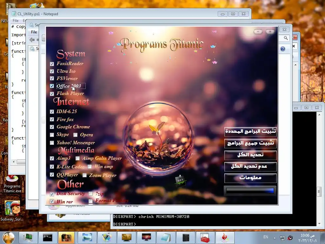The width and height of the screenshot is (325, 244).
Task: Open the landscape image viewer taskbar icon
Action: [x=87, y=238]
